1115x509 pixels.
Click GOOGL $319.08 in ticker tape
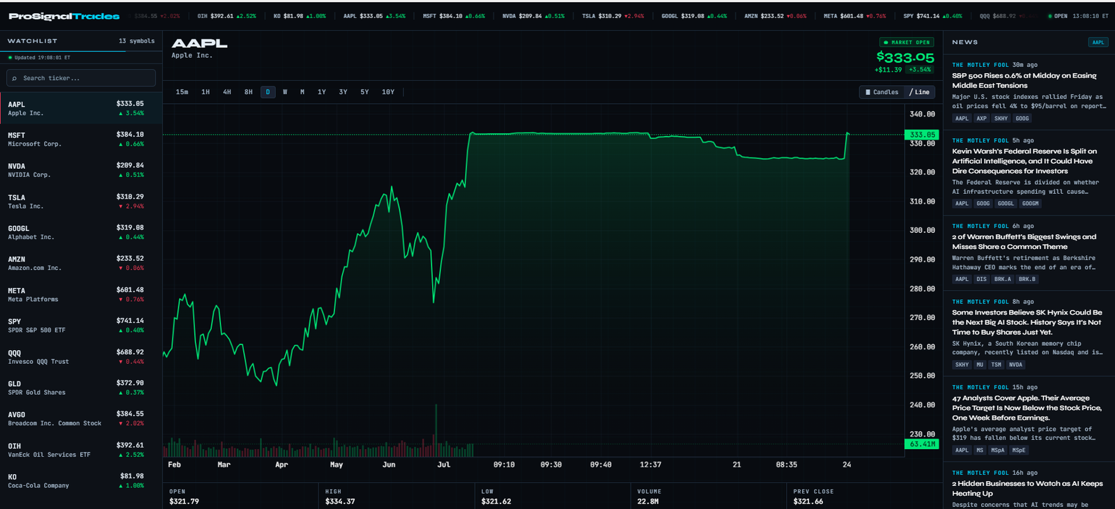tap(694, 16)
